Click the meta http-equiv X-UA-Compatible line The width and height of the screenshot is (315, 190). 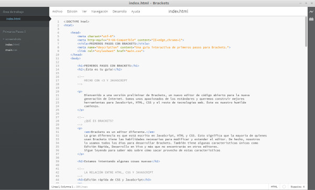pyautogui.click(x=131, y=40)
